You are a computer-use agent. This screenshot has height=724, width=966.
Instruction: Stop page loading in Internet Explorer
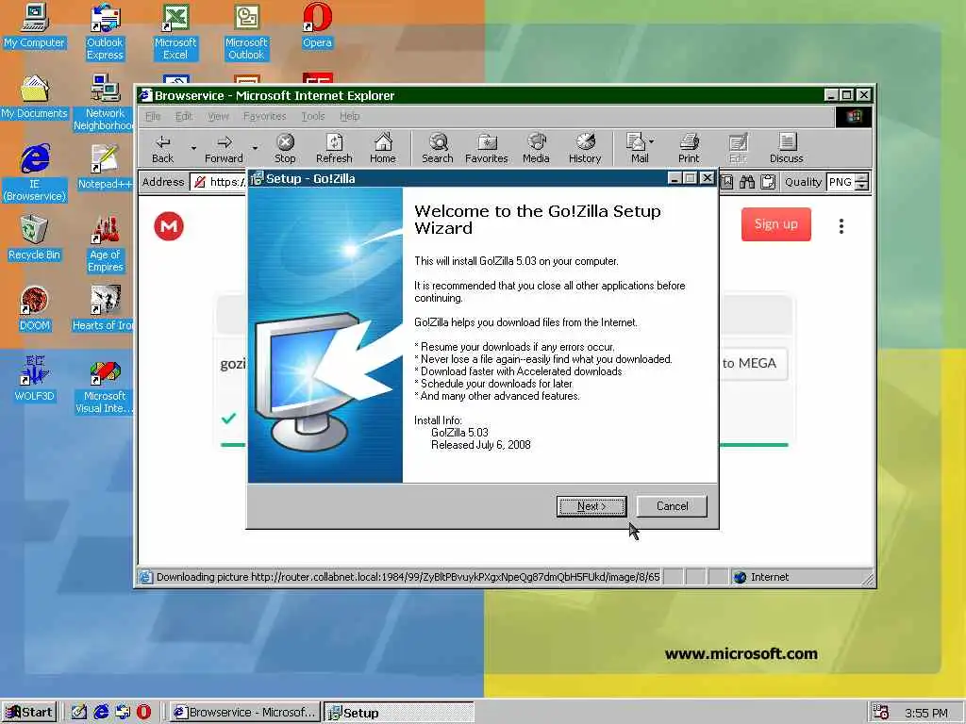click(285, 149)
